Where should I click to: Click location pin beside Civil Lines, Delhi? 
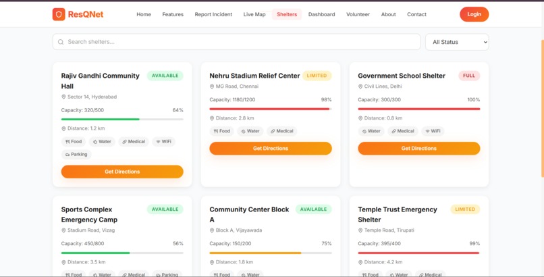tap(360, 86)
